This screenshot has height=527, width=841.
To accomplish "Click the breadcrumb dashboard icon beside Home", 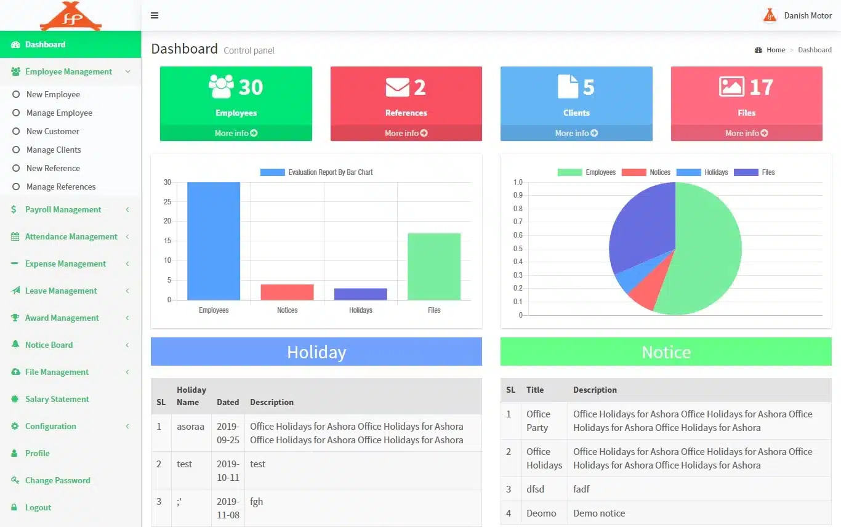I will [759, 50].
